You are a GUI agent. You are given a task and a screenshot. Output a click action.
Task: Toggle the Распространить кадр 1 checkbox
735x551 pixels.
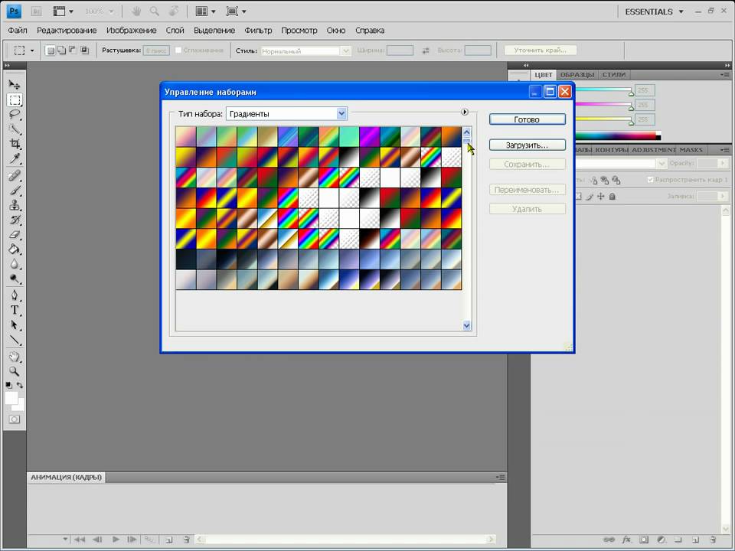coord(651,180)
